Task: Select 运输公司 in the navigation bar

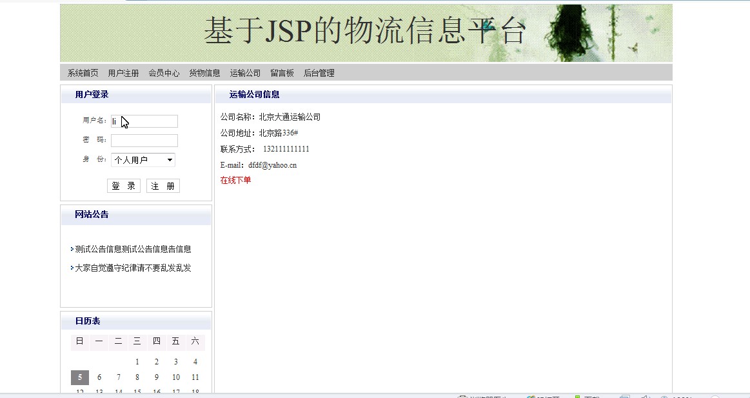Action: (x=245, y=73)
